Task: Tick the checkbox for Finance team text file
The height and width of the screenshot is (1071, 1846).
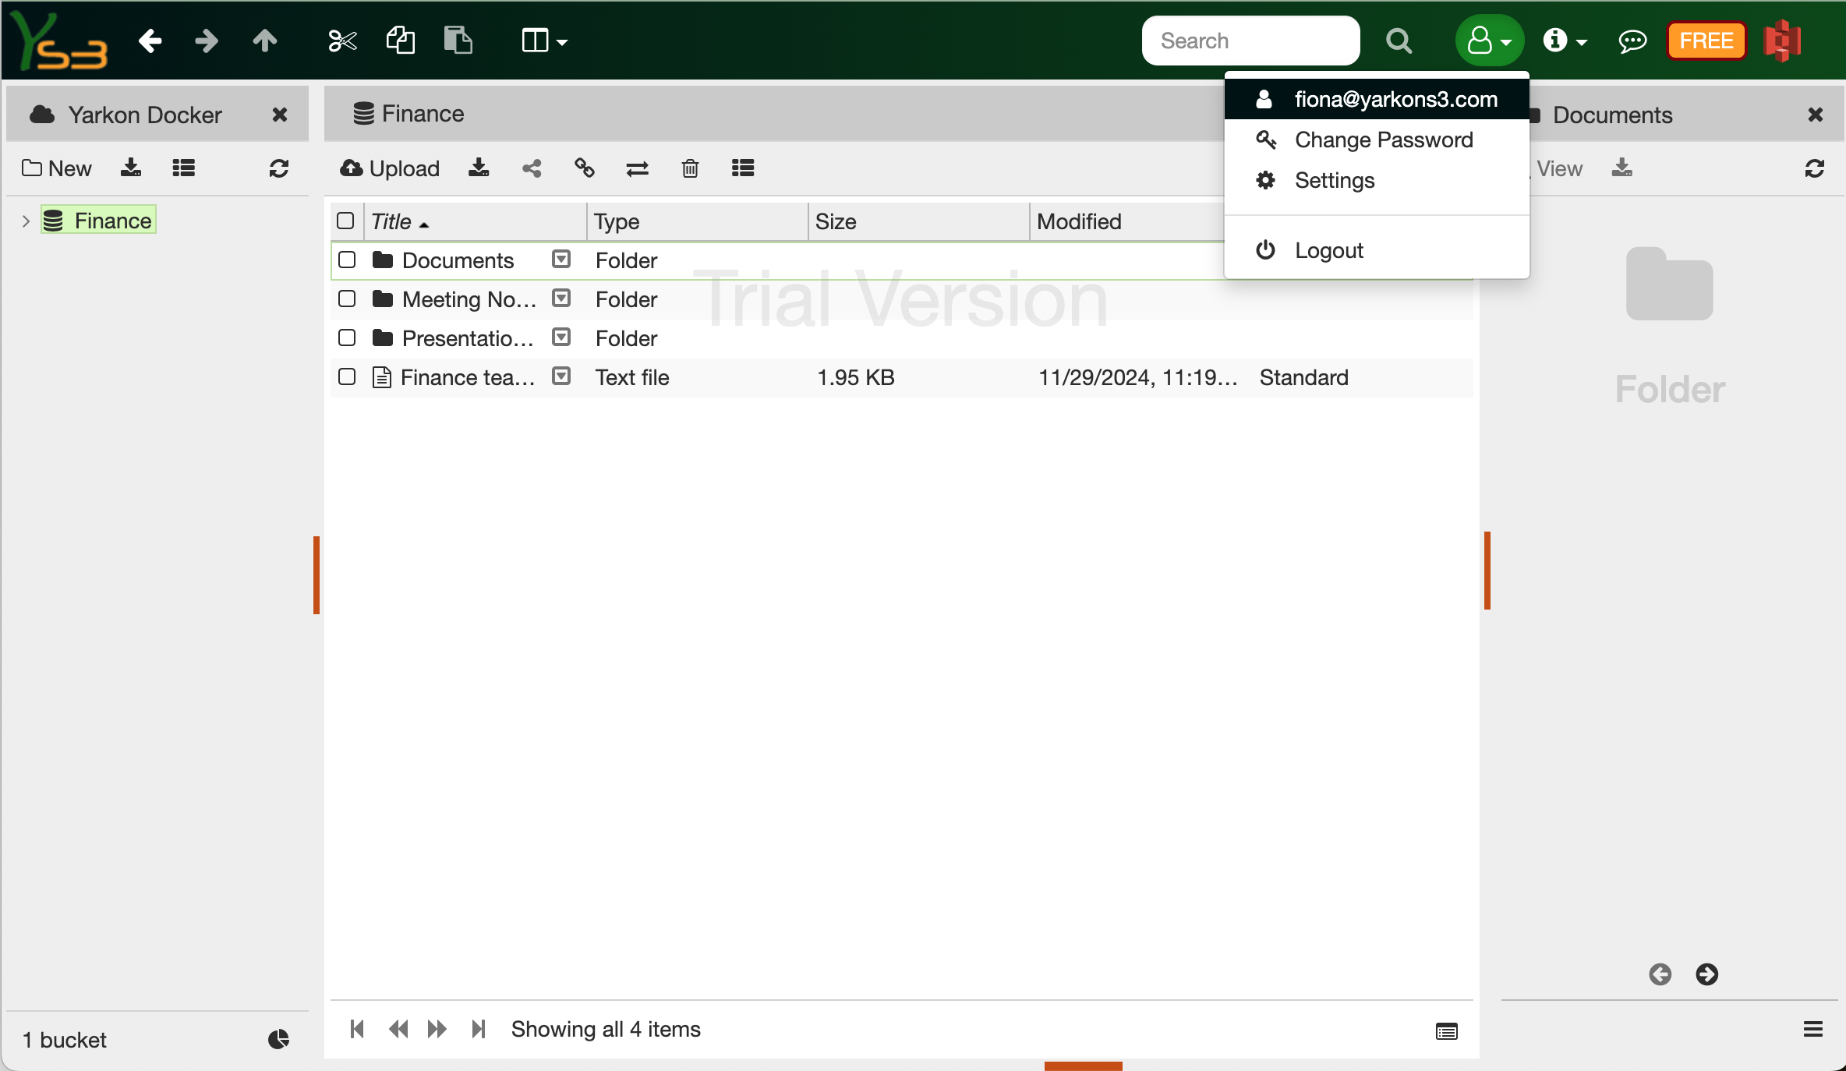Action: pos(347,377)
